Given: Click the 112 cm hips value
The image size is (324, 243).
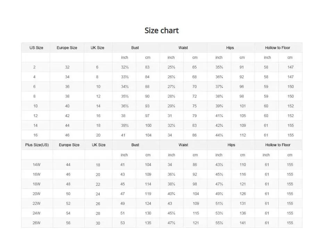Looking at the screenshot, I should (242, 135).
